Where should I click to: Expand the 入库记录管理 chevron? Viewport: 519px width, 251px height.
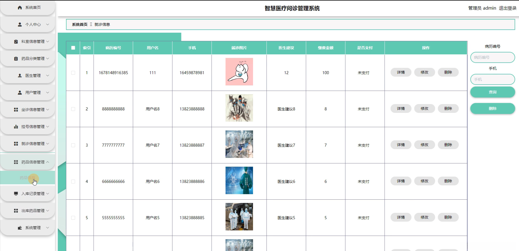tap(48, 194)
